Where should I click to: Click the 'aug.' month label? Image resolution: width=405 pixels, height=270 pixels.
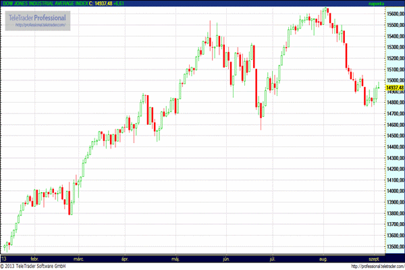point(321,259)
